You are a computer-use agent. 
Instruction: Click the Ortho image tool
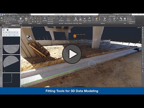point(76,19)
